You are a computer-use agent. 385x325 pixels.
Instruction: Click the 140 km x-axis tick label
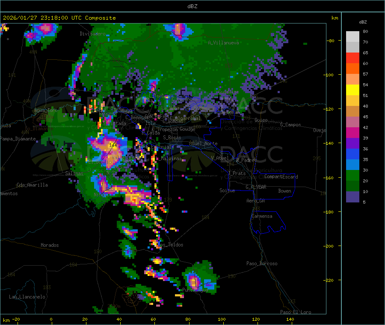click(290, 319)
